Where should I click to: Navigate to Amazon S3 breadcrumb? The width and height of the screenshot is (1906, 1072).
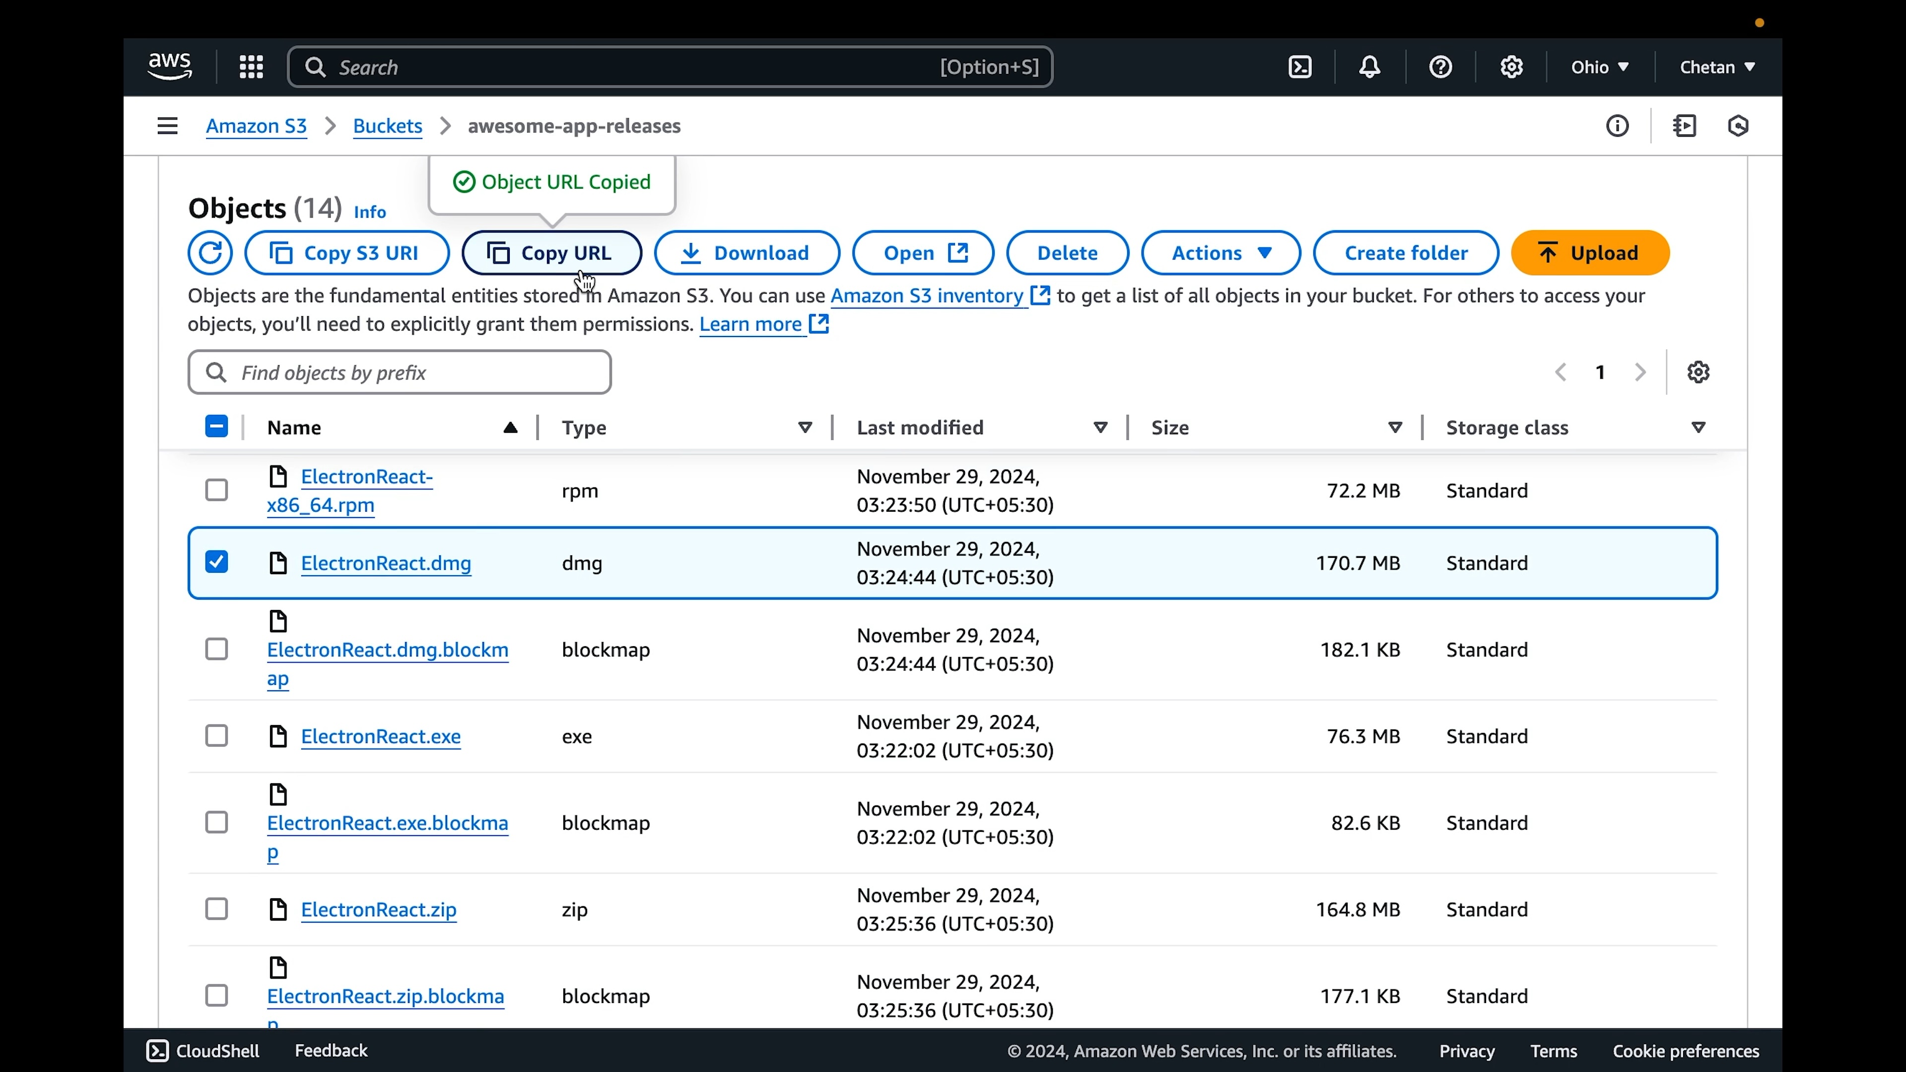click(256, 127)
